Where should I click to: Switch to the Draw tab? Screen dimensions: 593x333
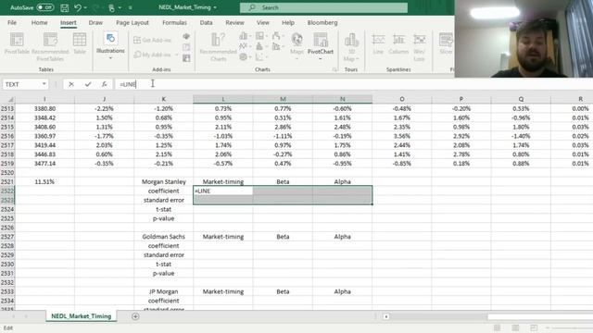[x=95, y=22]
